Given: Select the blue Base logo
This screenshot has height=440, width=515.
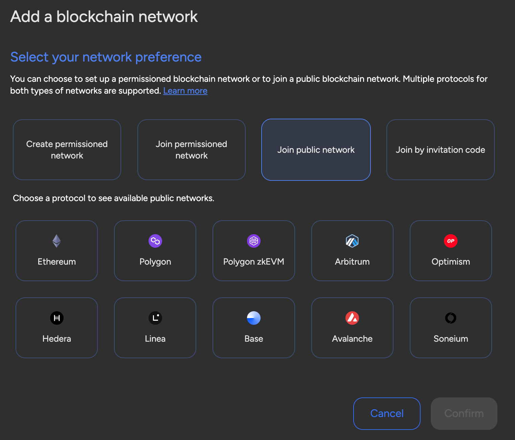Looking at the screenshot, I should click(x=254, y=318).
